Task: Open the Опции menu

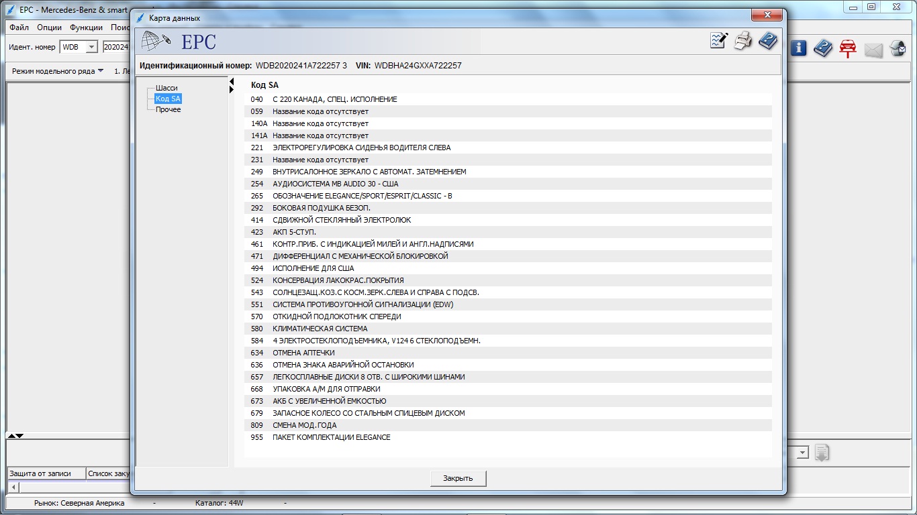Action: [x=50, y=27]
